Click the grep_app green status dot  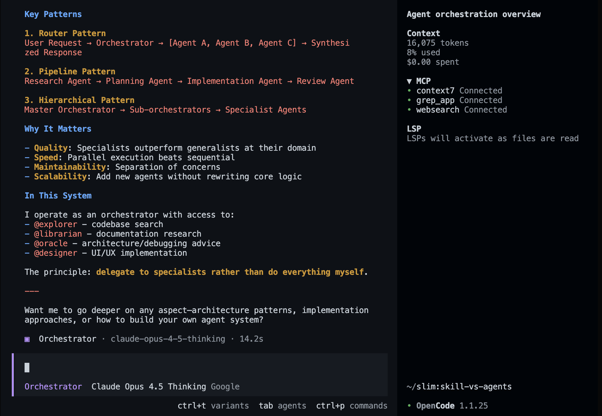pos(409,100)
